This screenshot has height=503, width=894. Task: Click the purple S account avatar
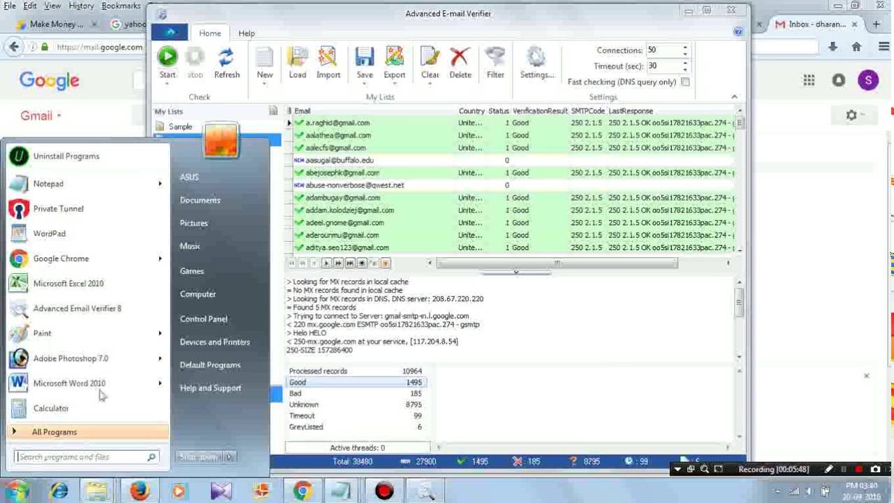point(868,80)
